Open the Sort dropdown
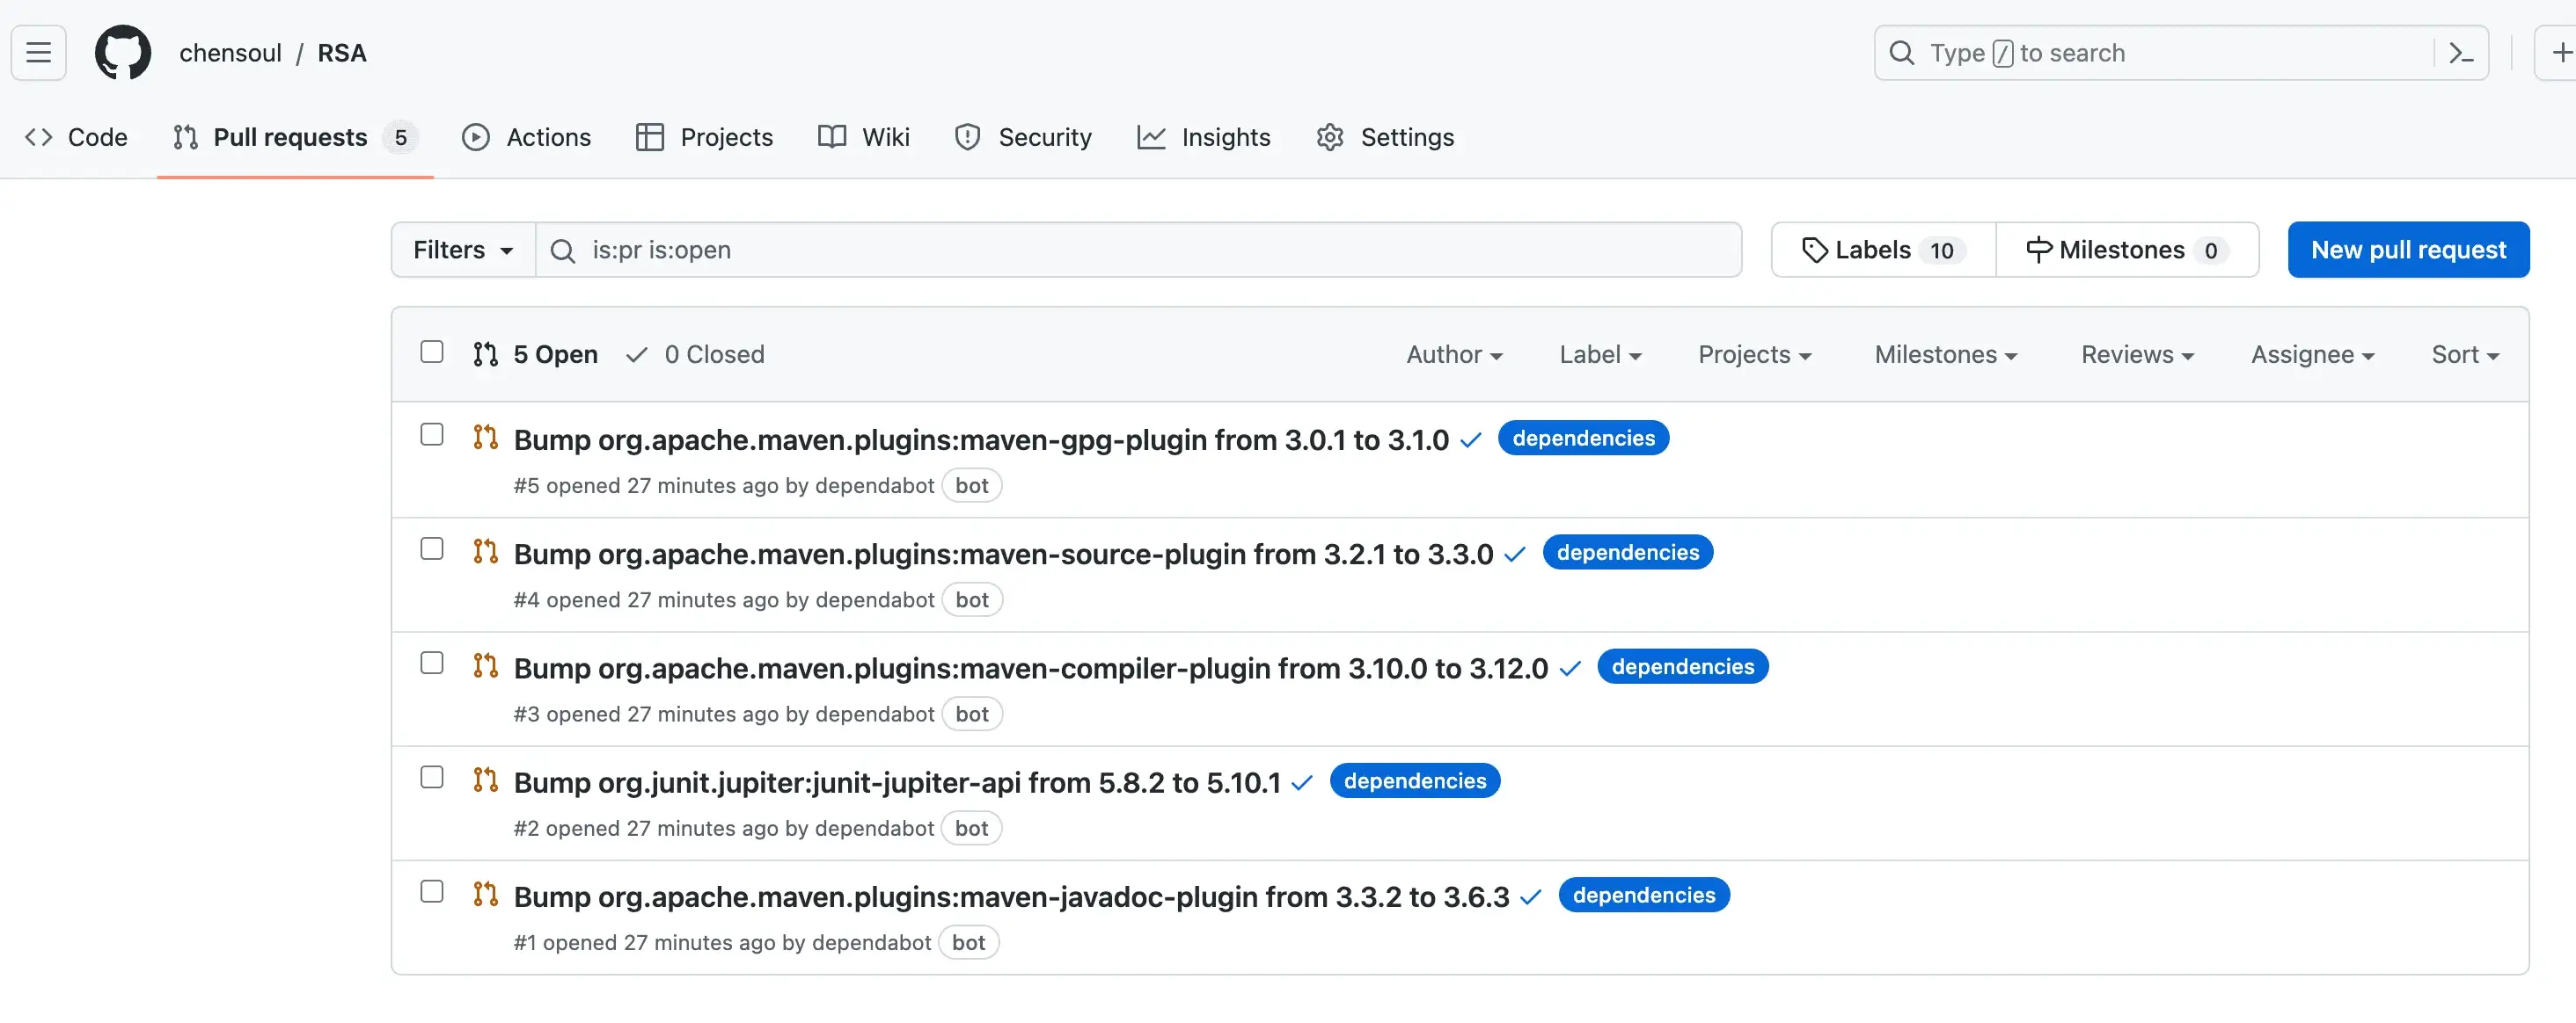This screenshot has width=2576, height=1023. click(2465, 355)
